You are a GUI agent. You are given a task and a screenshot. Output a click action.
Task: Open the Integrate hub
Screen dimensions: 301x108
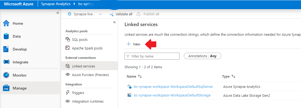[30, 62]
